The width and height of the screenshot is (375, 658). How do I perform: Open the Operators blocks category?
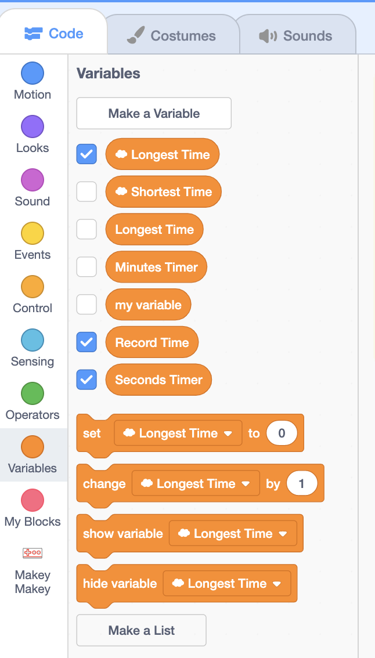33,402
